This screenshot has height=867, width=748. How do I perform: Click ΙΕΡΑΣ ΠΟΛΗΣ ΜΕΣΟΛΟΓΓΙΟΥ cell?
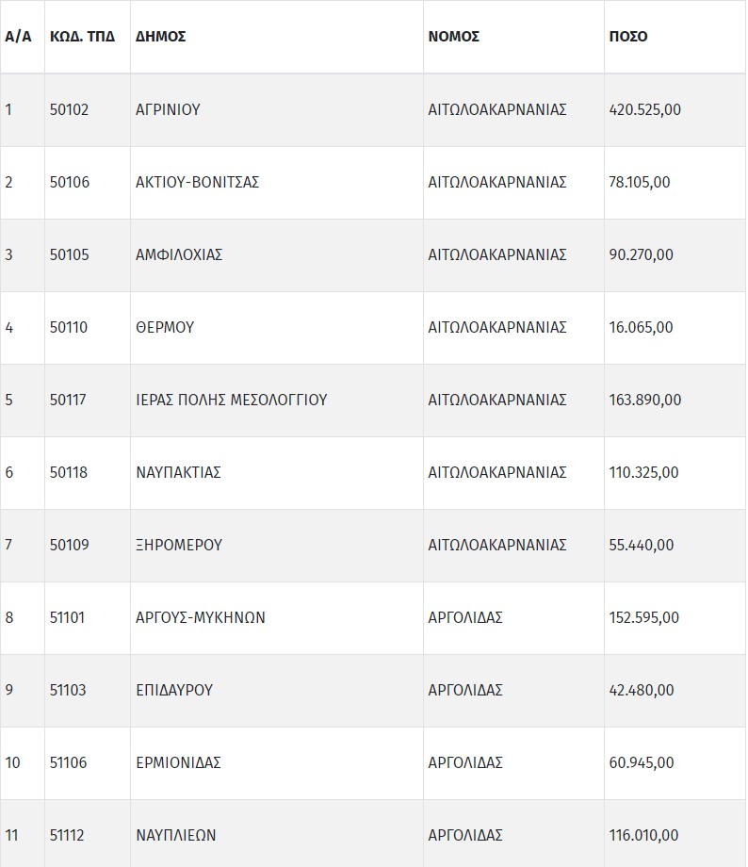232,400
